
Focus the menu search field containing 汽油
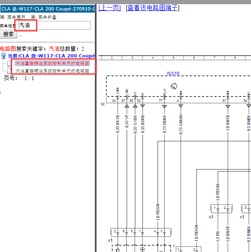point(54,26)
